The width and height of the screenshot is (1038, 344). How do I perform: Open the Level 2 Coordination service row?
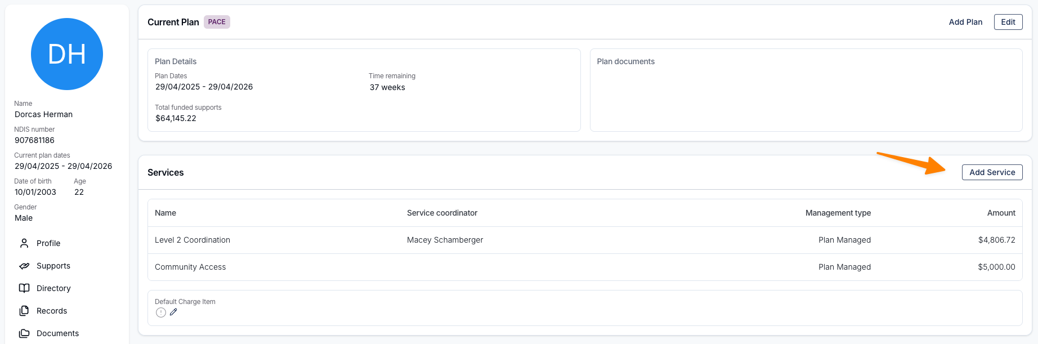585,240
